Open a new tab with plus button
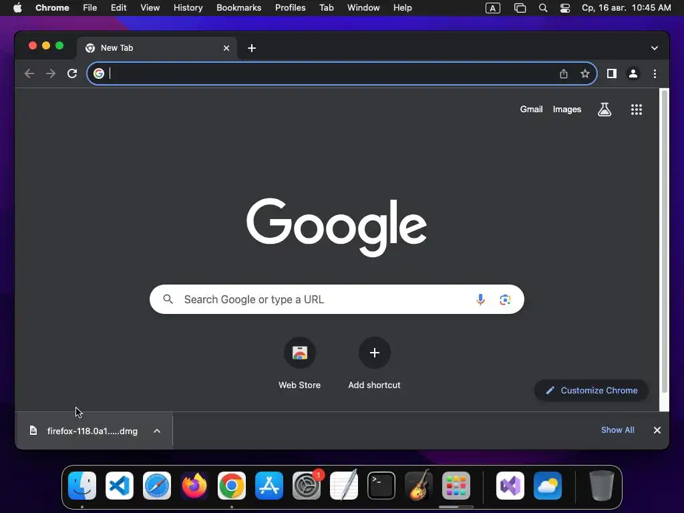The width and height of the screenshot is (684, 513). (x=252, y=48)
